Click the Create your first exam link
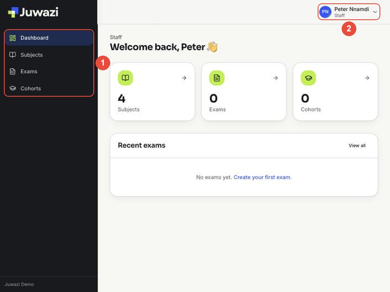The image size is (390, 292). tap(263, 177)
